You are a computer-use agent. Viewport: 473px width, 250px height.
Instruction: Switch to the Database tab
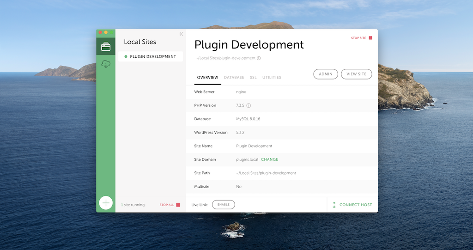click(x=234, y=78)
